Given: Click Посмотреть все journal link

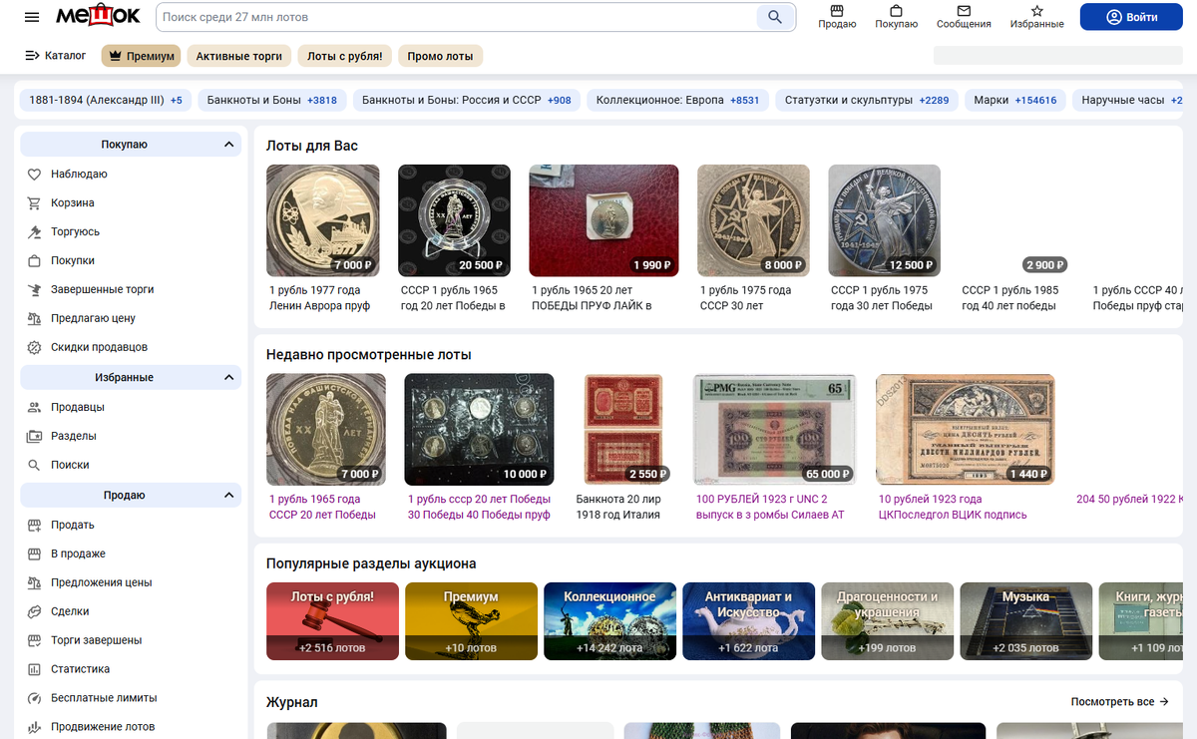Looking at the screenshot, I should (x=1119, y=702).
